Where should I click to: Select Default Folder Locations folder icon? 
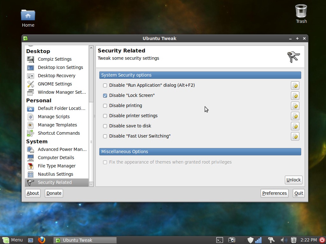[x=31, y=109]
